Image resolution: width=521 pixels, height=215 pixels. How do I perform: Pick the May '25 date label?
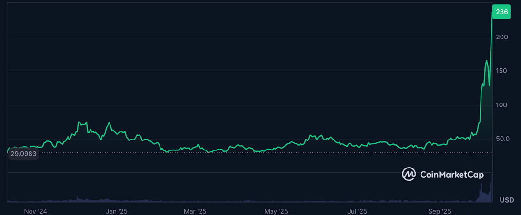[x=277, y=211]
